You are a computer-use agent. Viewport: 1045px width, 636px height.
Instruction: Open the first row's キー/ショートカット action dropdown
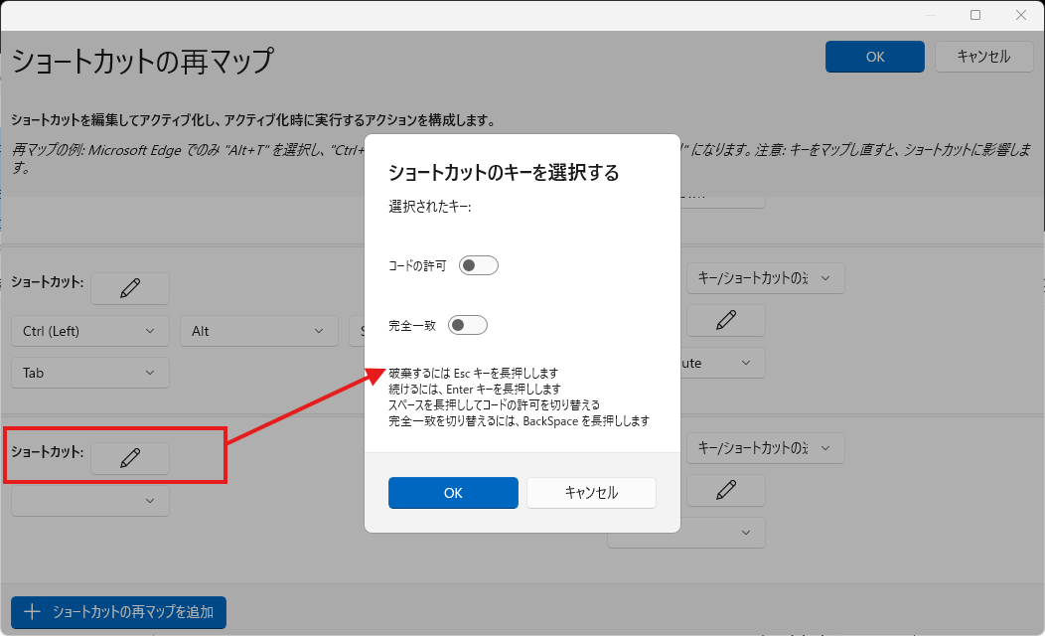[765, 278]
